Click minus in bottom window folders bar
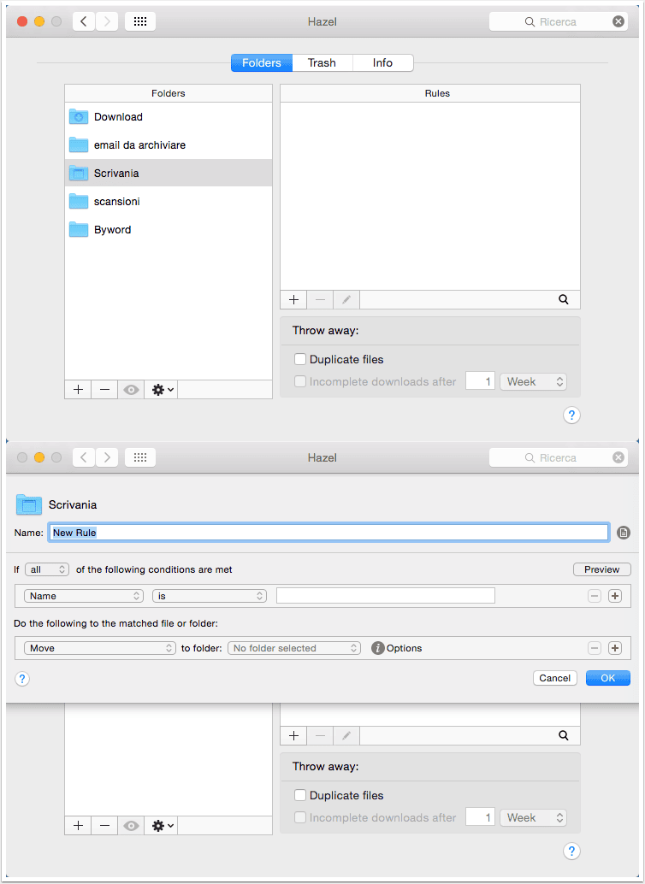 pos(104,825)
